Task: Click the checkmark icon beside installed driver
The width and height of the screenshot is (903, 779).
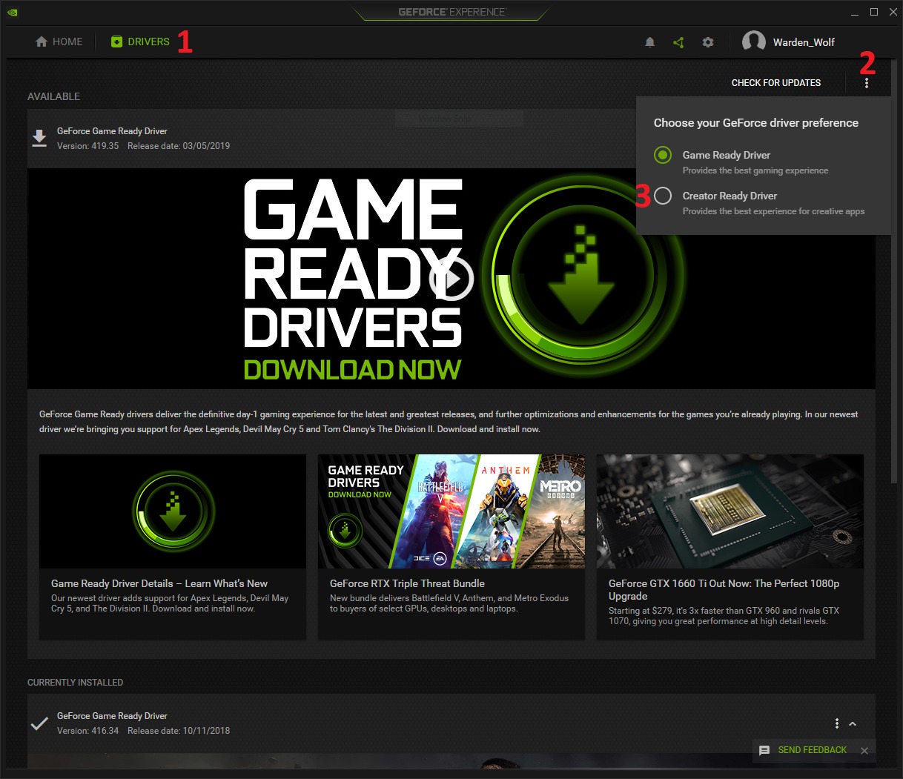Action: click(39, 723)
